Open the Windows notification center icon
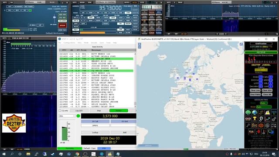This screenshot has width=279, height=157. 274,154
